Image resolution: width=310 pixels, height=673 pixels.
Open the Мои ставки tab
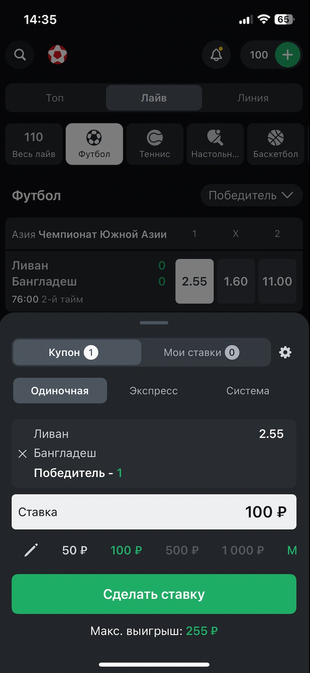tap(201, 352)
